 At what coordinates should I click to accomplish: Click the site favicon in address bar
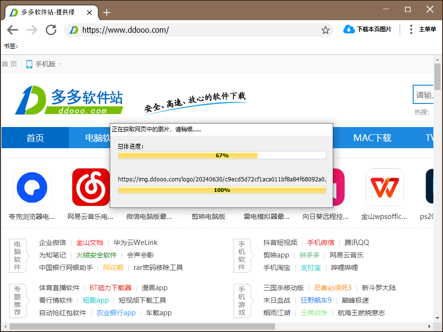(x=74, y=30)
